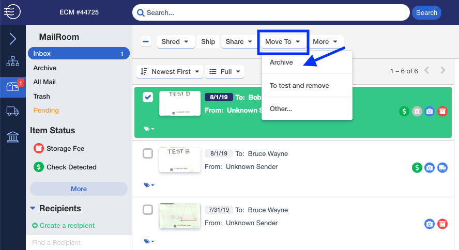Open the Archive folder in sidebar
The image size is (459, 250).
click(x=45, y=68)
